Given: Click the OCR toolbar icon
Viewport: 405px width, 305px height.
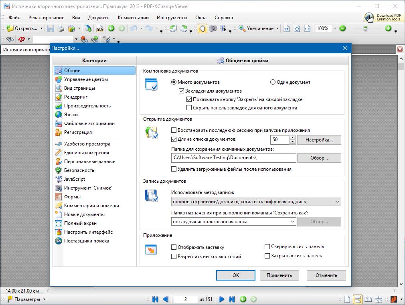Looking at the screenshot, I should tap(99, 28).
